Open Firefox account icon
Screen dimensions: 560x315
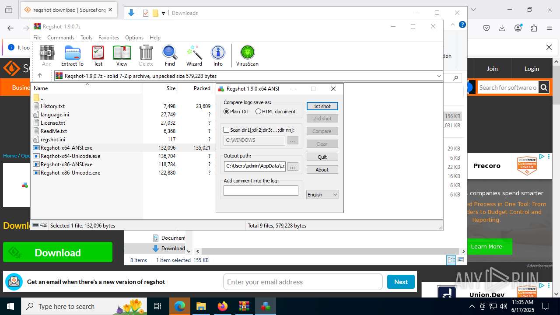[x=518, y=28]
